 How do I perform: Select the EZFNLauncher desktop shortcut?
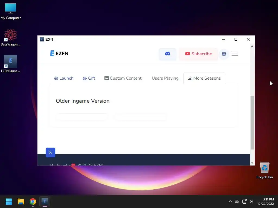click(11, 64)
